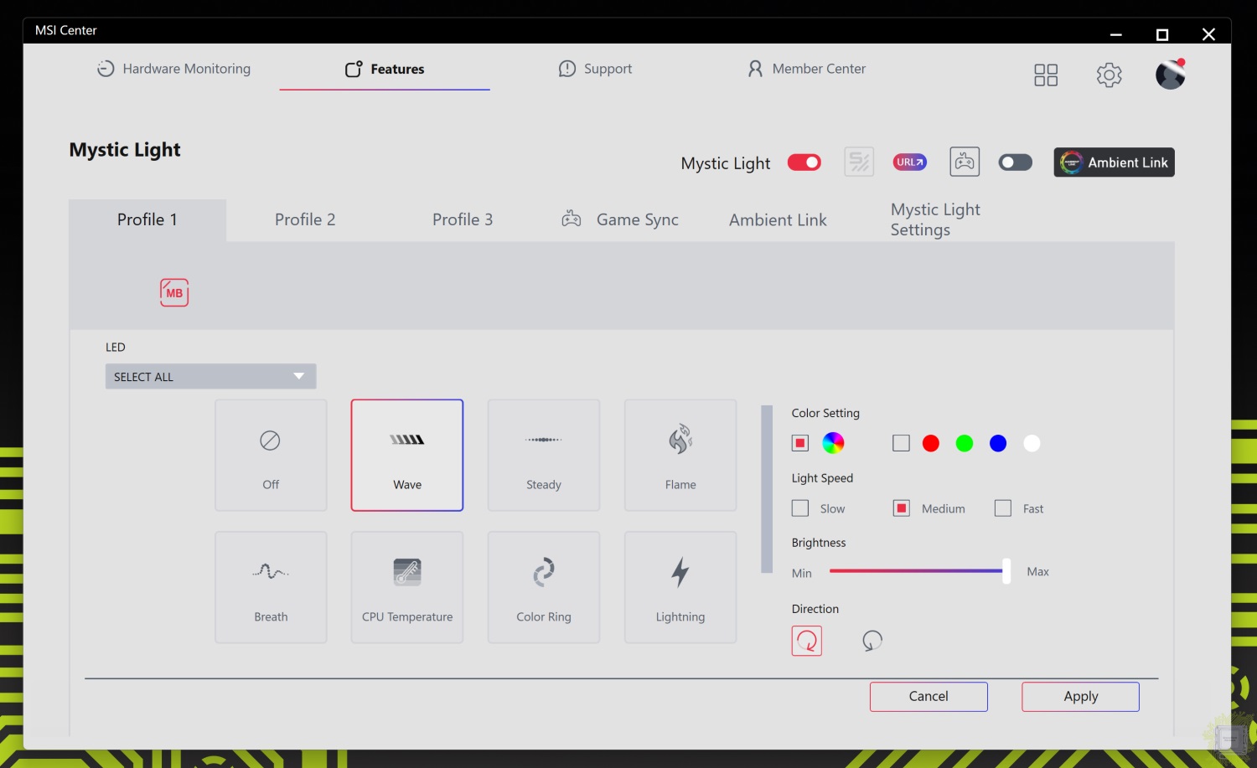Pick the blue color swatch

click(997, 443)
